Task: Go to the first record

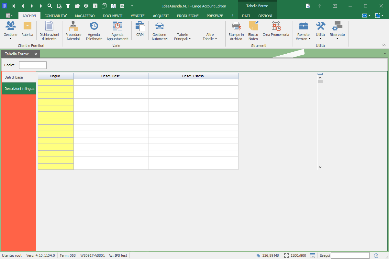Action: point(14,6)
